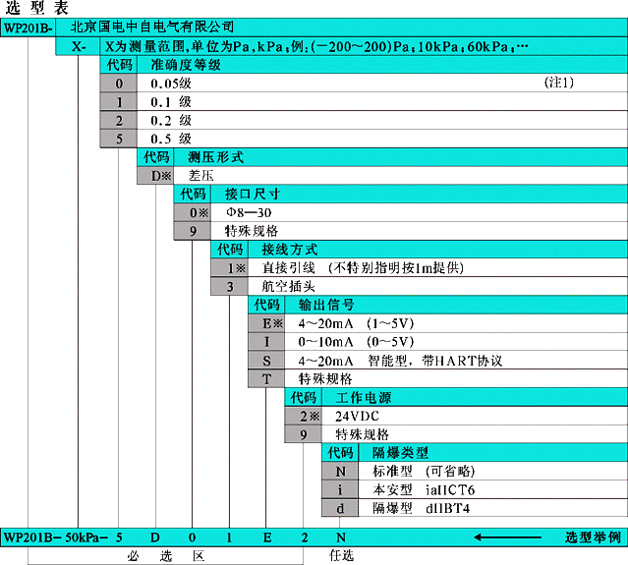Click the E in the example row
Screen dimensions: 628x565
coord(267,537)
